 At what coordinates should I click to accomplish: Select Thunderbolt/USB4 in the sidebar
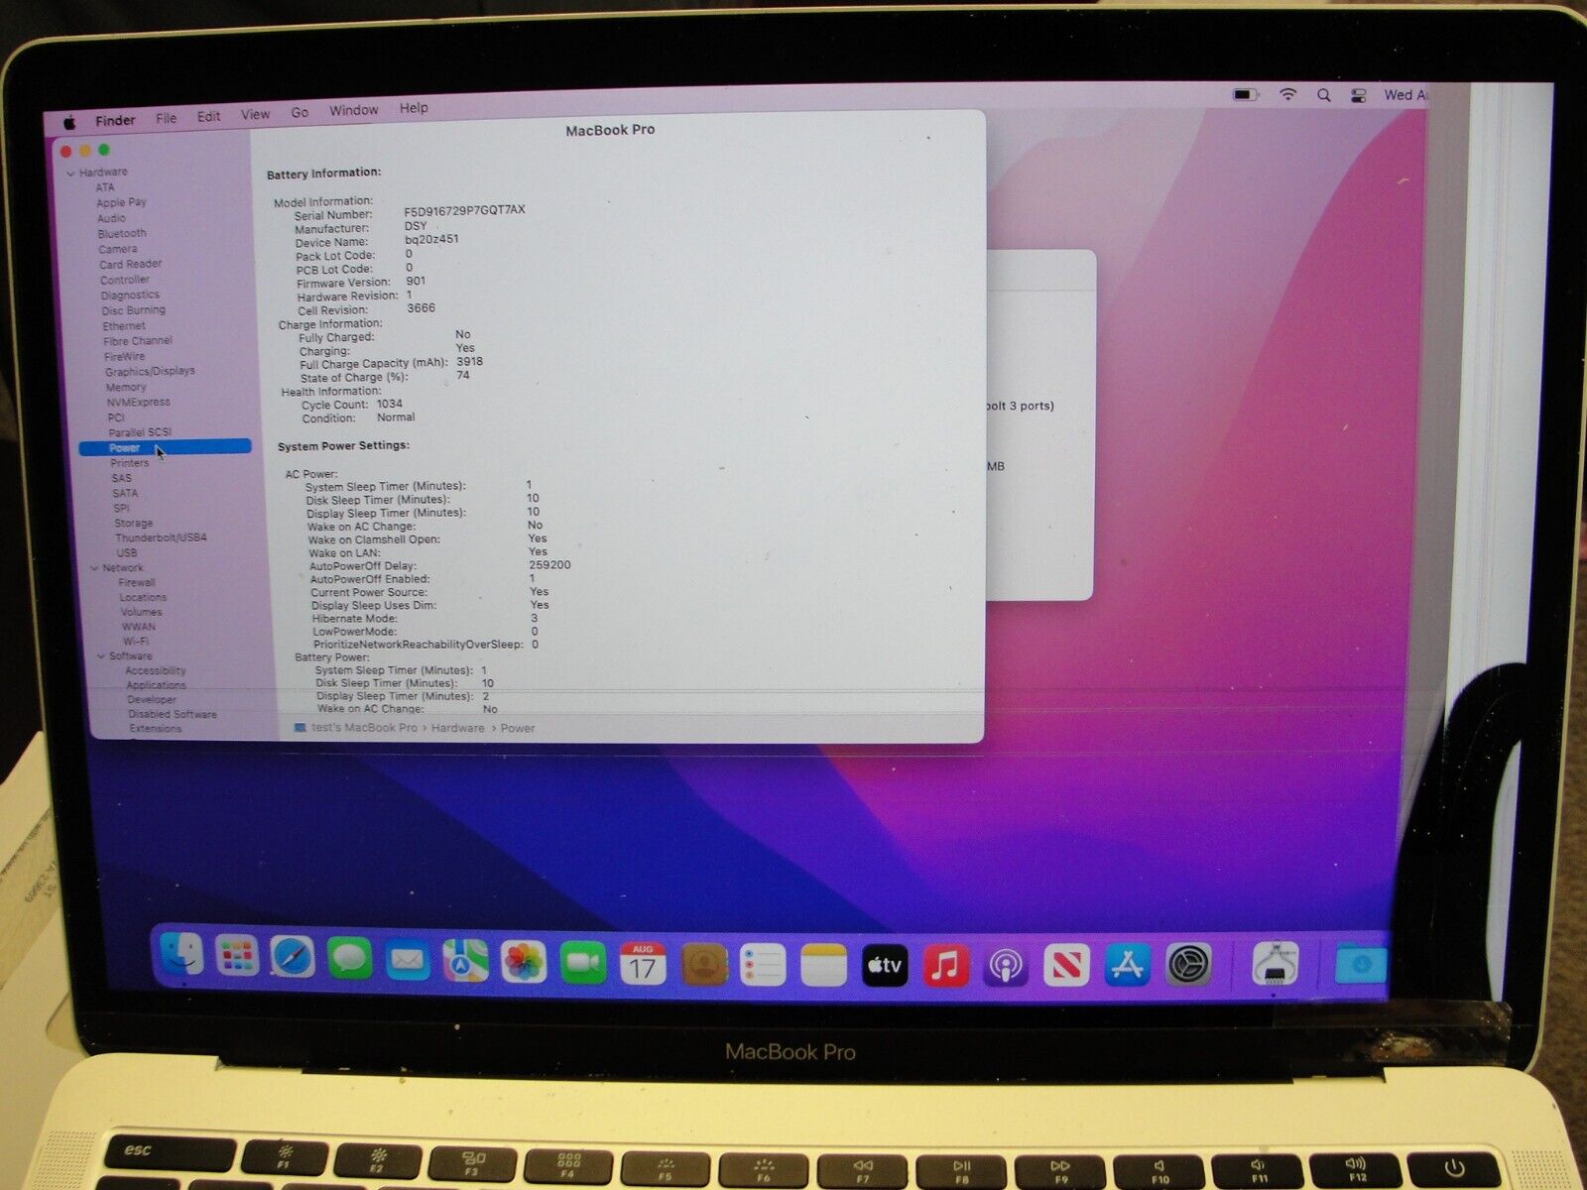coord(161,537)
